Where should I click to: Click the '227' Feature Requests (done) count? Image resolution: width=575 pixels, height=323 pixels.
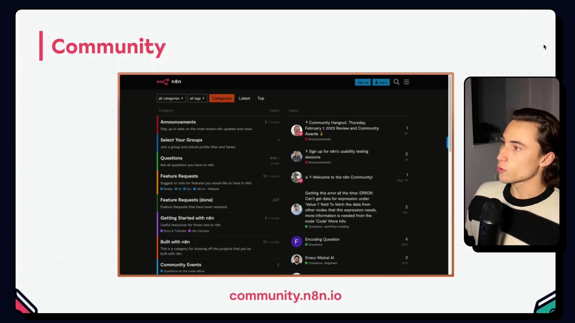(276, 200)
